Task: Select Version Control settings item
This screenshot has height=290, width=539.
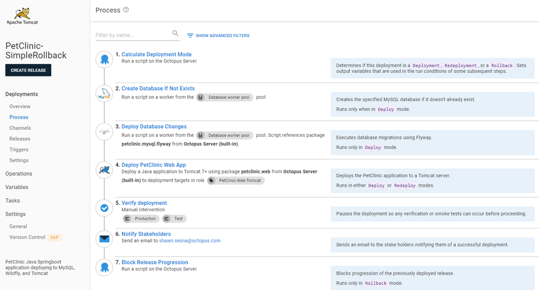Action: pos(27,237)
